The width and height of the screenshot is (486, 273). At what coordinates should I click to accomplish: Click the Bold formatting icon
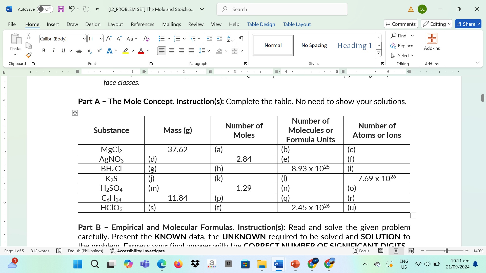44,51
